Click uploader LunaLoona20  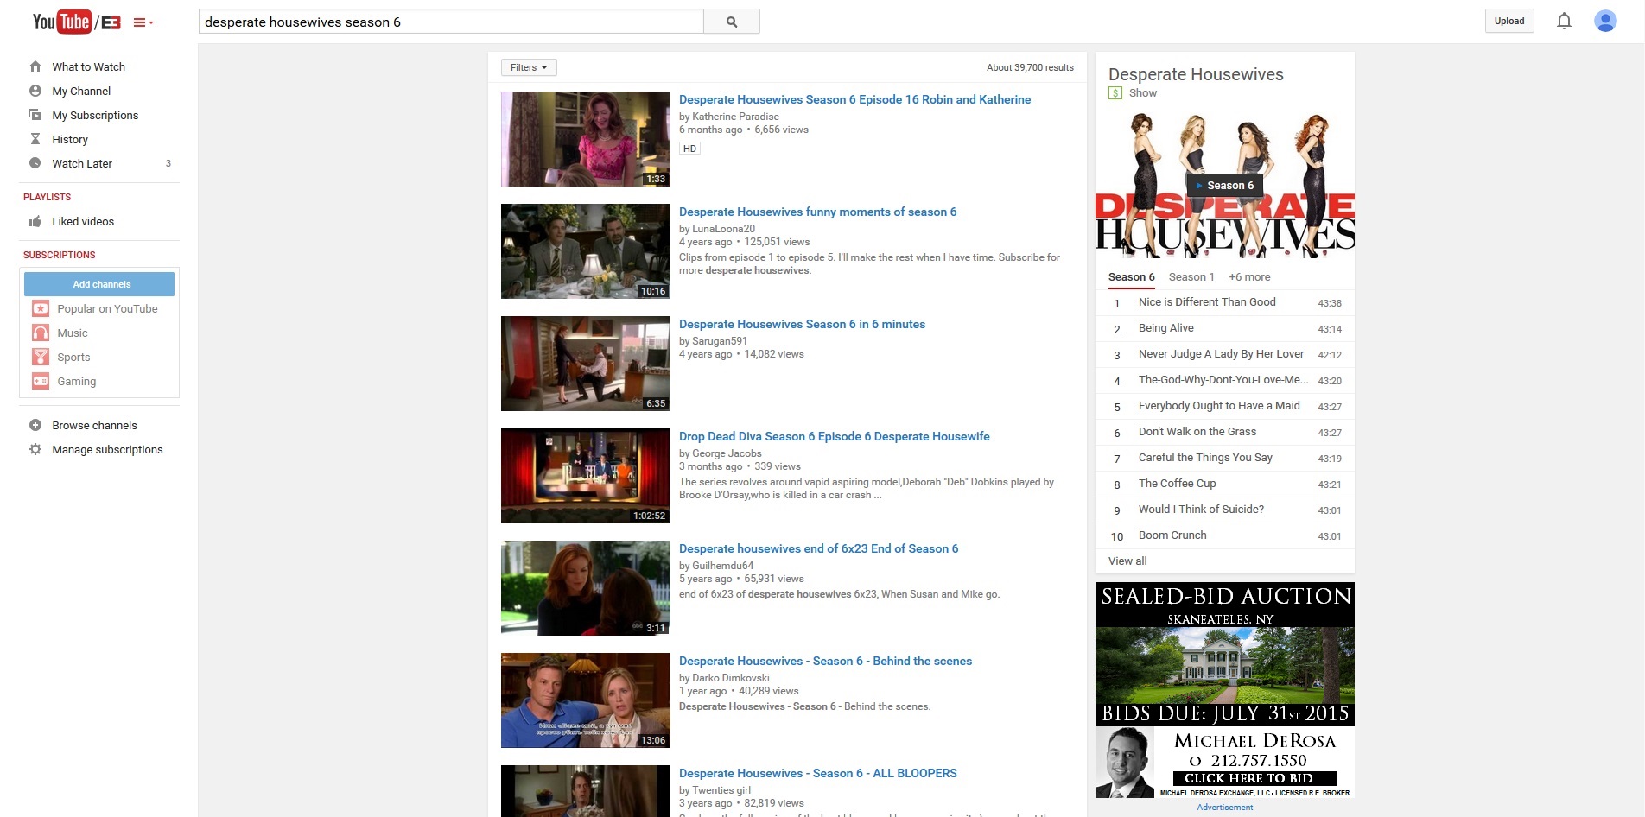[723, 229]
